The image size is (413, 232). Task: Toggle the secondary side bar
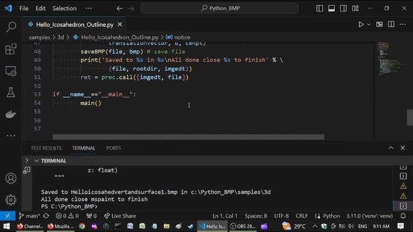[x=343, y=8]
